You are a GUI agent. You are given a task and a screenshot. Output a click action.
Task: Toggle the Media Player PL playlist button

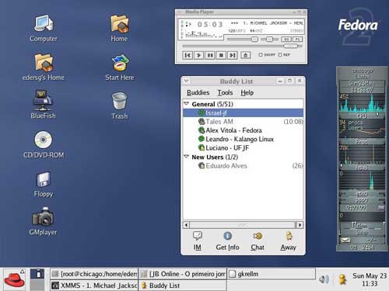point(298,40)
